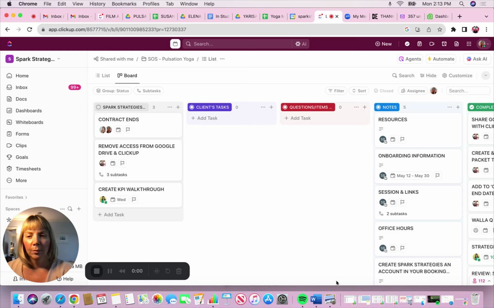Image resolution: width=494 pixels, height=308 pixels.
Task: Set priority flag on CONTRACT ENDS card
Action: (x=128, y=130)
